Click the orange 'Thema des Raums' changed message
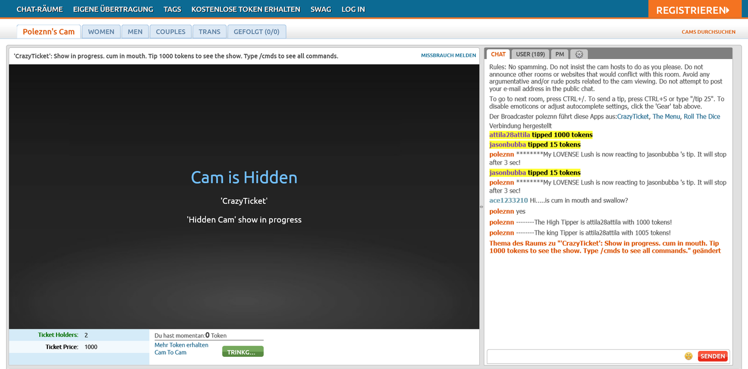 605,247
